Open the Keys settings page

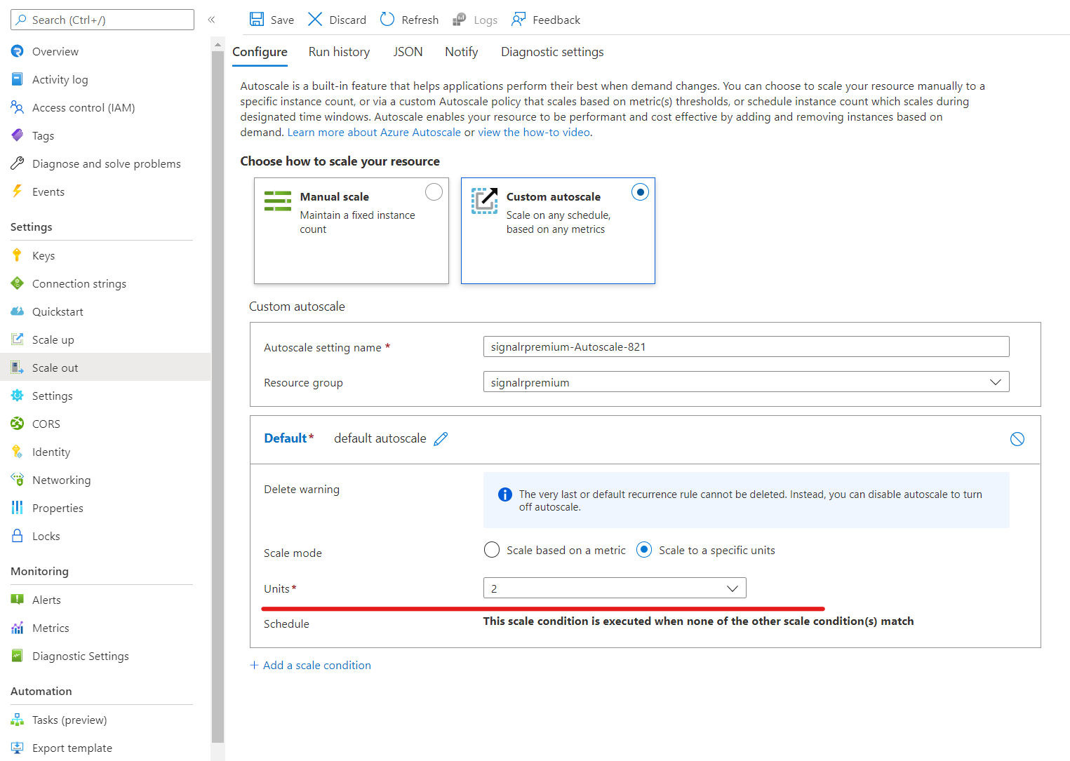(43, 255)
